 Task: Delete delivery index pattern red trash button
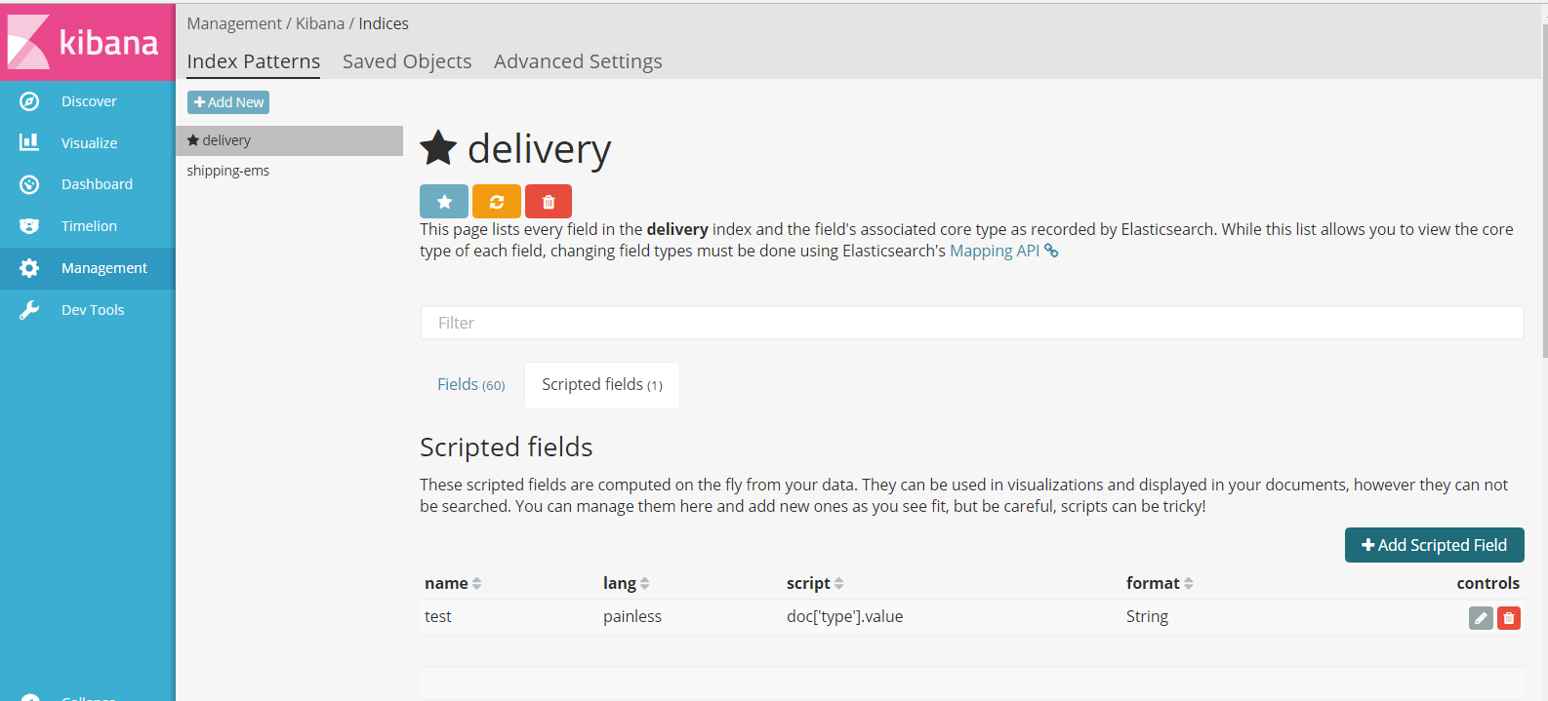(549, 202)
